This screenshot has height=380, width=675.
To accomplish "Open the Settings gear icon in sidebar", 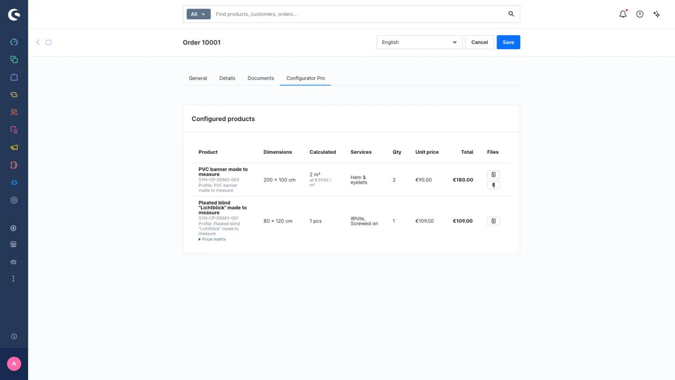I will pyautogui.click(x=14, y=200).
